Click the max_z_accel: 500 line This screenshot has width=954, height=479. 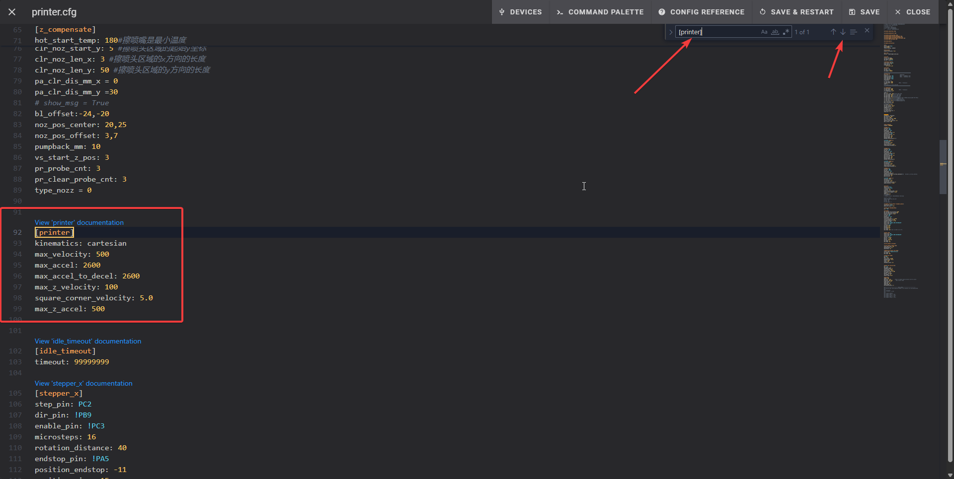[x=70, y=309]
